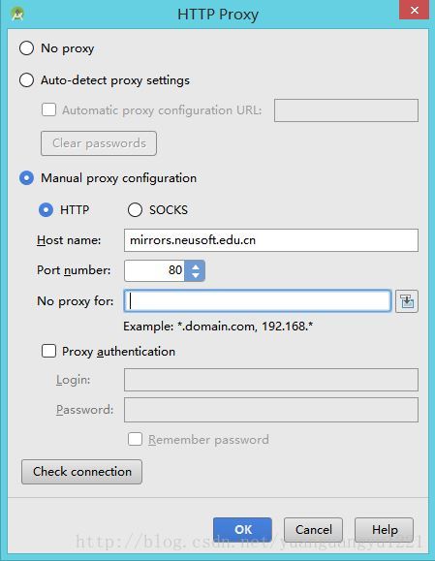
Task: Enable Proxy authentication checkbox
Action: point(48,351)
